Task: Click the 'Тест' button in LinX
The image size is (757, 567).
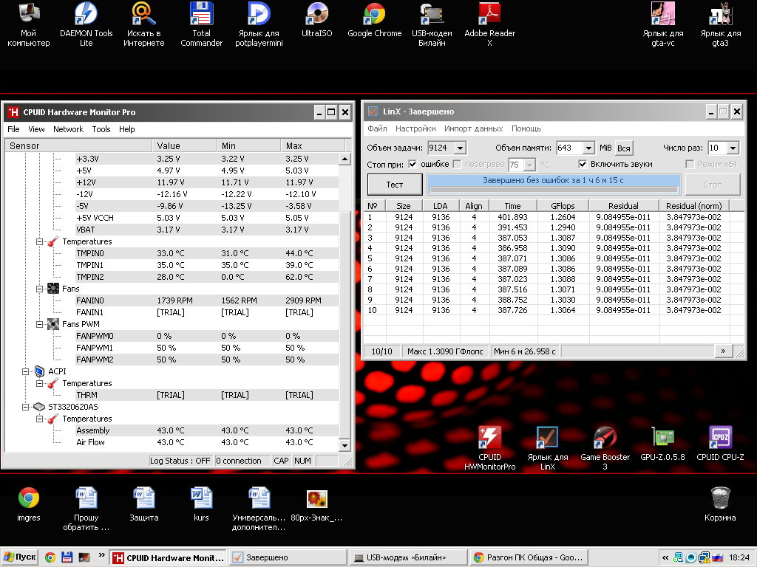Action: pos(395,185)
